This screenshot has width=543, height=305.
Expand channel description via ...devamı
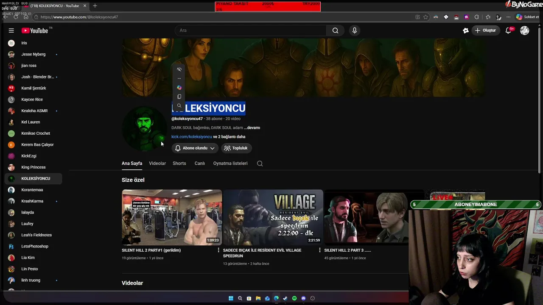[252, 128]
